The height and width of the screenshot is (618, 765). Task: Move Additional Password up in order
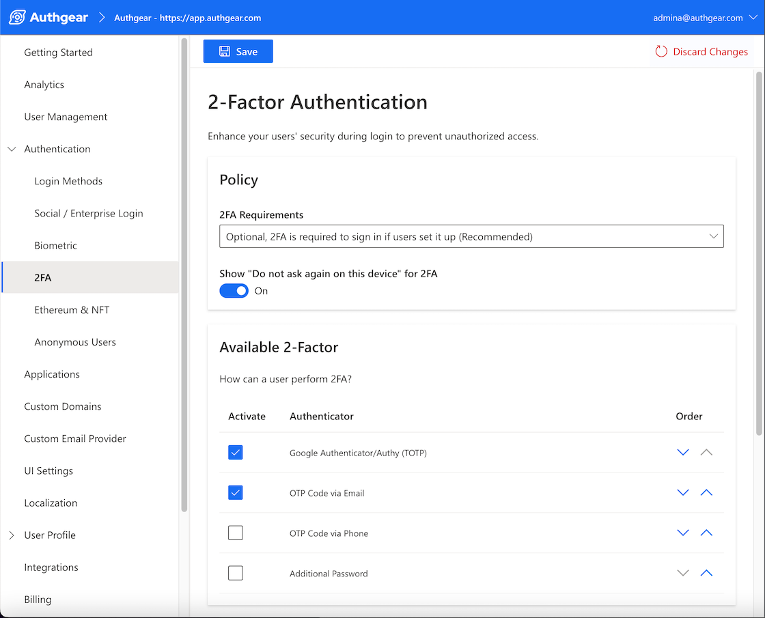point(706,574)
